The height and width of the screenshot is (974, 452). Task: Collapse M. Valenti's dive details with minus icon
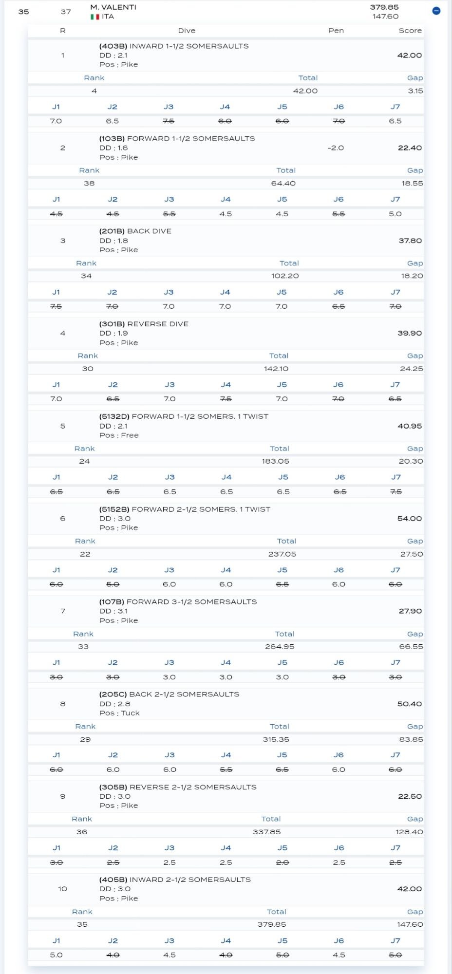pos(436,11)
